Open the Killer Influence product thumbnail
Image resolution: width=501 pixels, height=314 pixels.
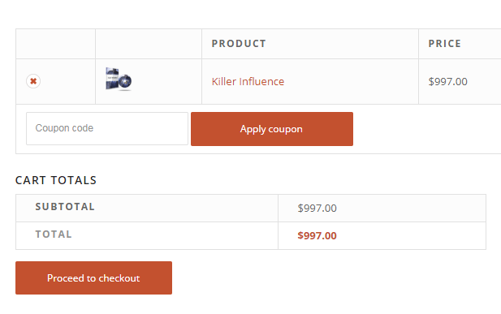[x=119, y=80]
